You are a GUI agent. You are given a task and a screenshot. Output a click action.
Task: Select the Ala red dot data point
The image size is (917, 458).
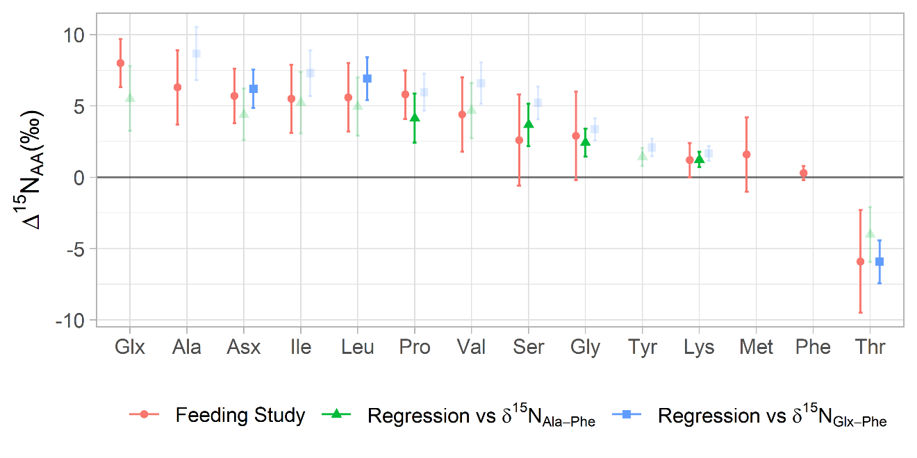[x=177, y=87]
